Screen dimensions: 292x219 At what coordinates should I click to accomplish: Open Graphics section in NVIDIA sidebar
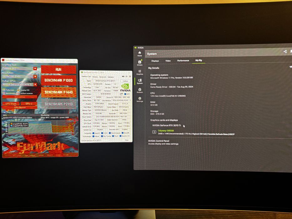[140, 72]
